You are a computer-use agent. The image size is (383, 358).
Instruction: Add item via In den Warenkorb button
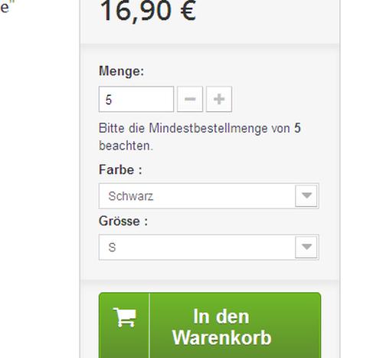point(210,325)
